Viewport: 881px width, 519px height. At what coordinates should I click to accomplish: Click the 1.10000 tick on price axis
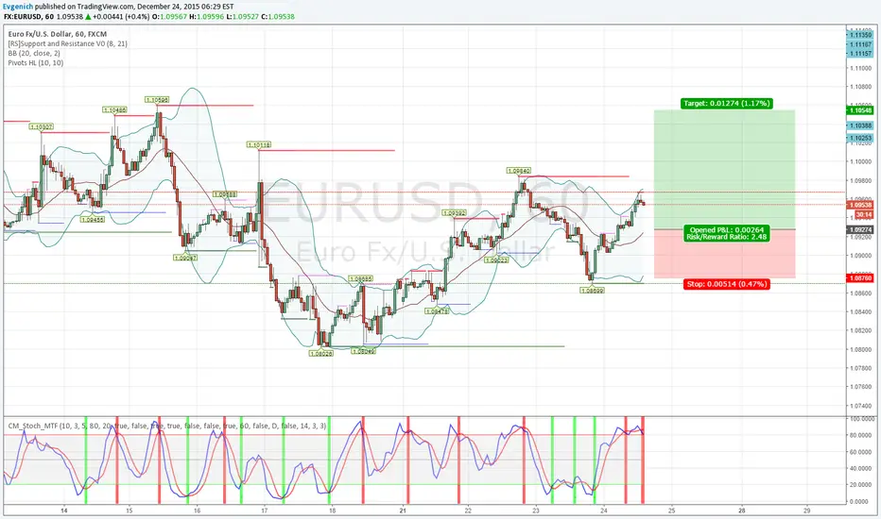pos(861,162)
